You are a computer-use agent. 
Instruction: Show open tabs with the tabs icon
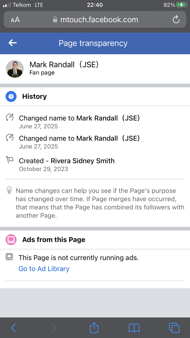(x=174, y=328)
